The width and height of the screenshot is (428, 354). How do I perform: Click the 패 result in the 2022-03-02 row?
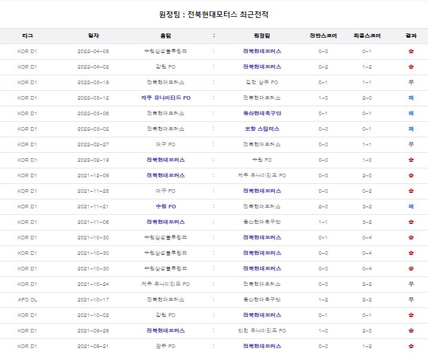pyautogui.click(x=411, y=129)
